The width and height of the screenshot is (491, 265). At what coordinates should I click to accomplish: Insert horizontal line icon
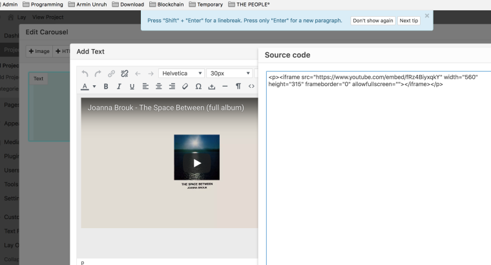coord(225,87)
